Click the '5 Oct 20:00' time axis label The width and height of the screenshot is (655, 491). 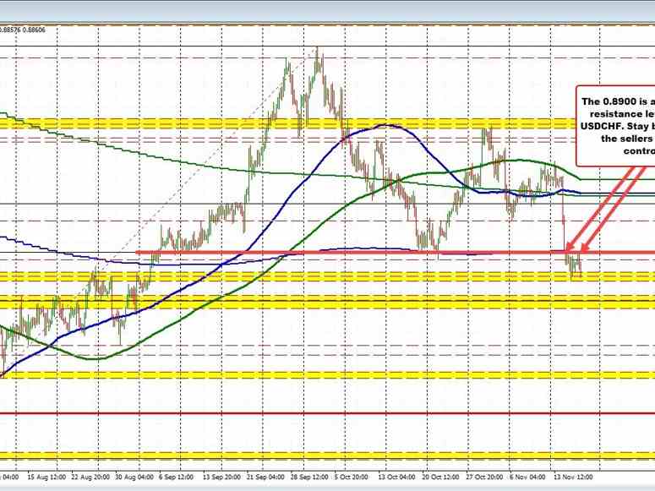(352, 477)
